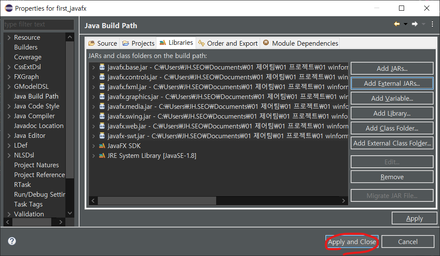
Task: Click the Apply and Close button
Action: (352, 241)
